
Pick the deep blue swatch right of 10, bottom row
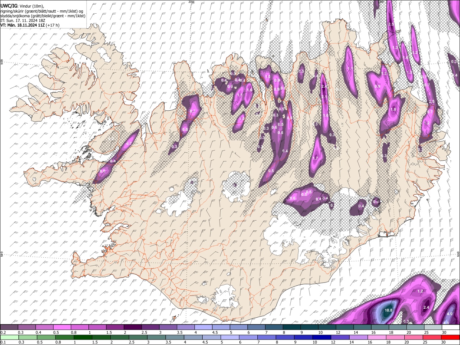pos(321,337)
